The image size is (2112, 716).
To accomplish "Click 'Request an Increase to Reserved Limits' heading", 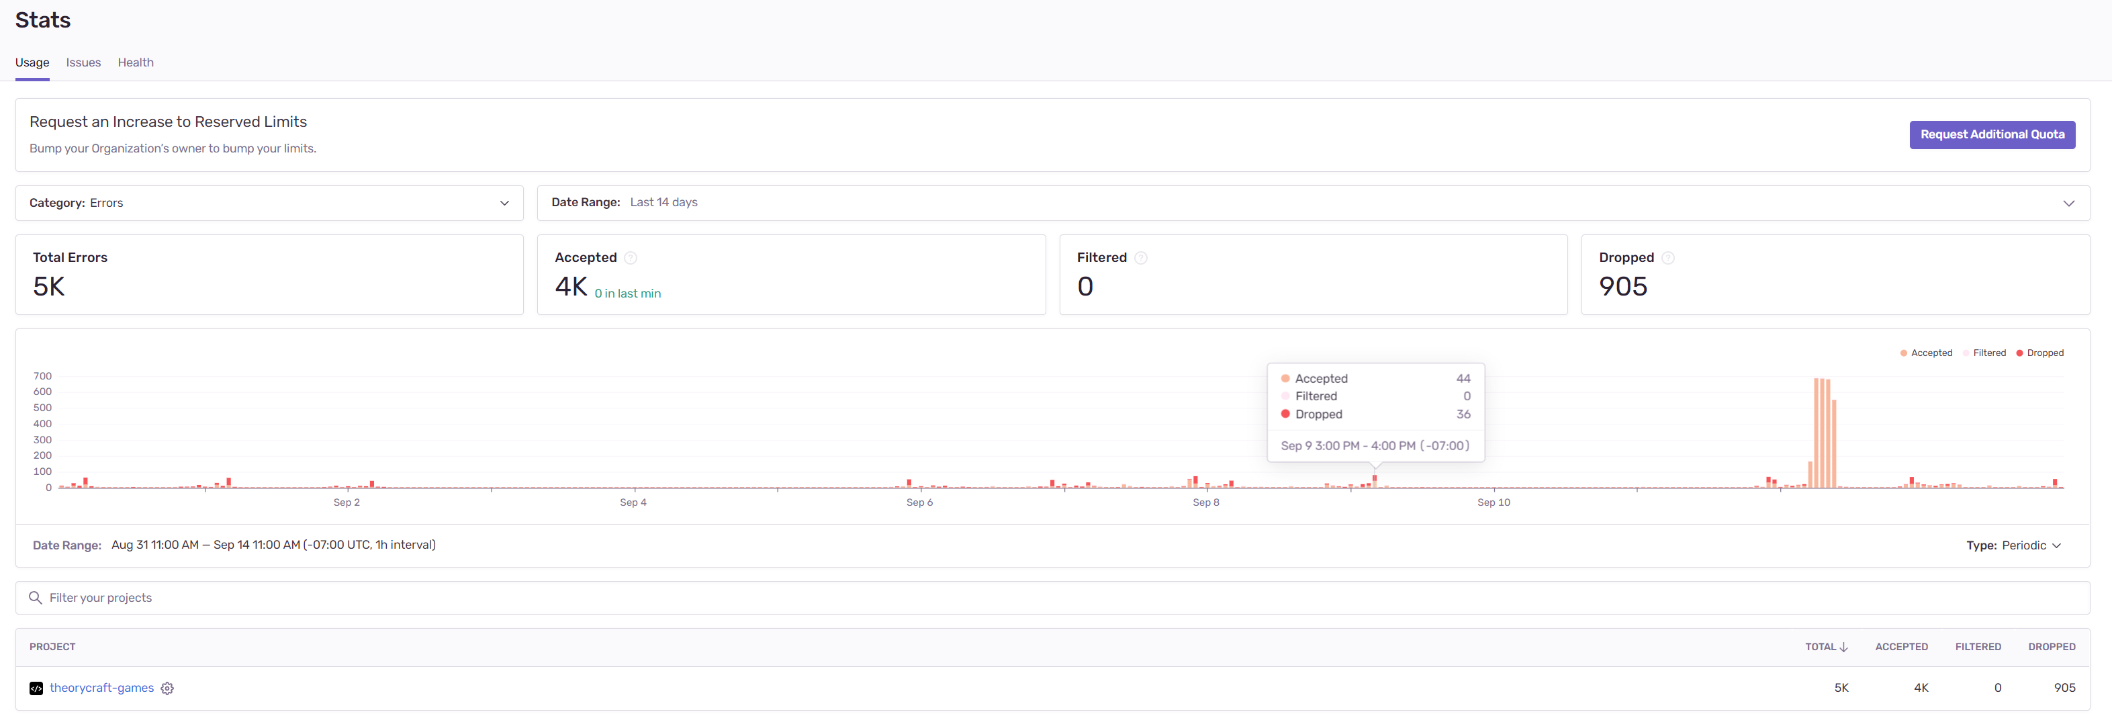I will [168, 122].
